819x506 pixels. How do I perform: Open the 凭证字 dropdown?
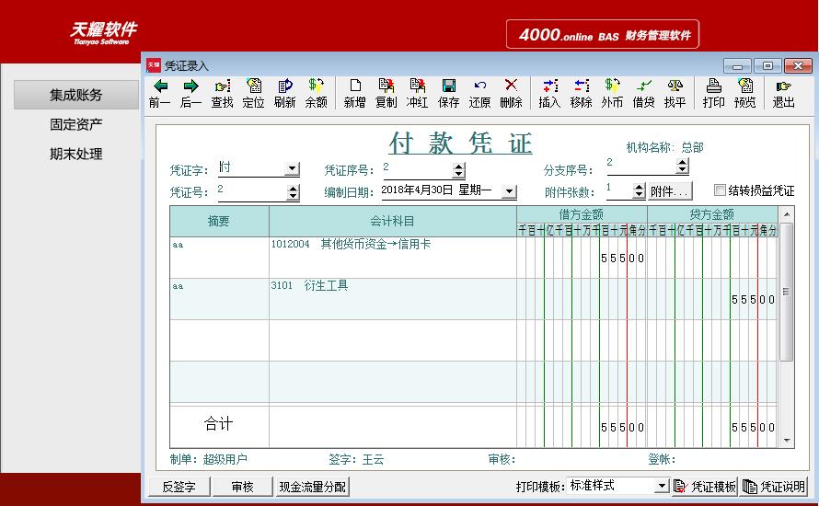292,169
